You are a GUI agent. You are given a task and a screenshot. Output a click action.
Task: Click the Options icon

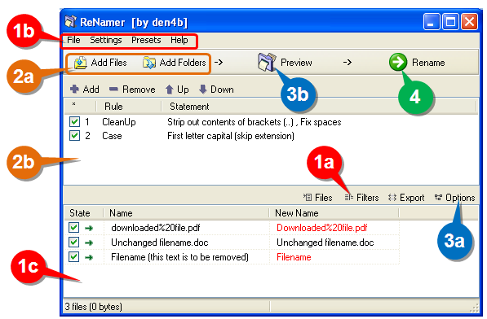click(x=438, y=197)
